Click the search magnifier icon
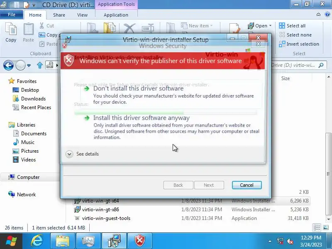 321,65
